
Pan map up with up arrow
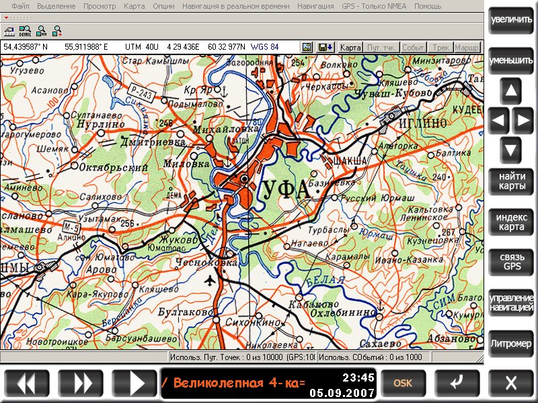pyautogui.click(x=511, y=91)
